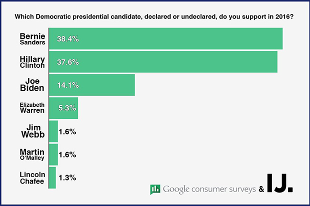This screenshot has width=310, height=206.
Task: Click the IJ. logo
Action: pos(281,183)
